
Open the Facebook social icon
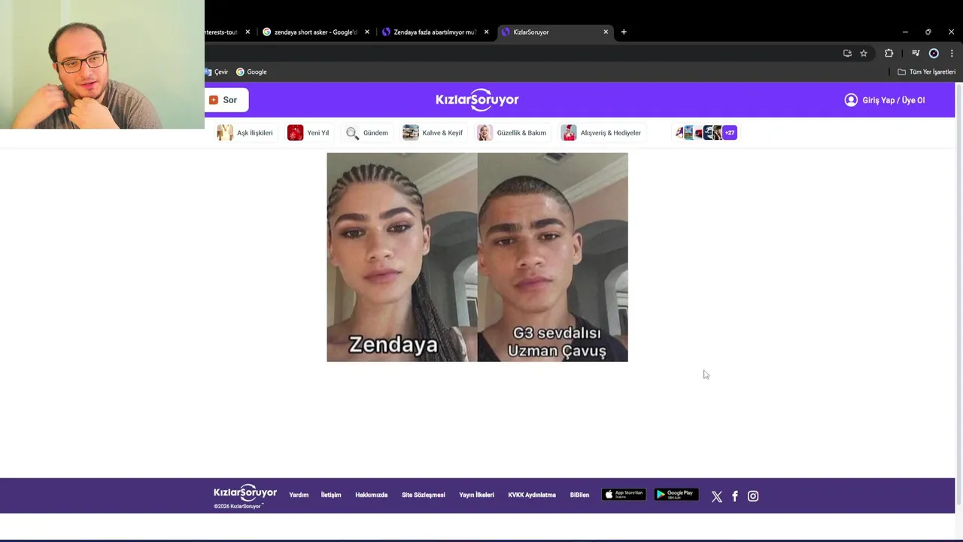[x=735, y=496]
